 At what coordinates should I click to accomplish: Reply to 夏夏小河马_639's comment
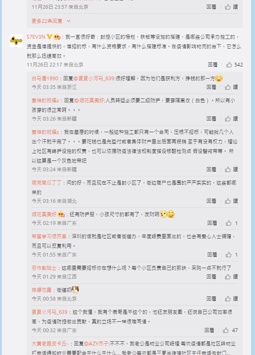click(209, 330)
